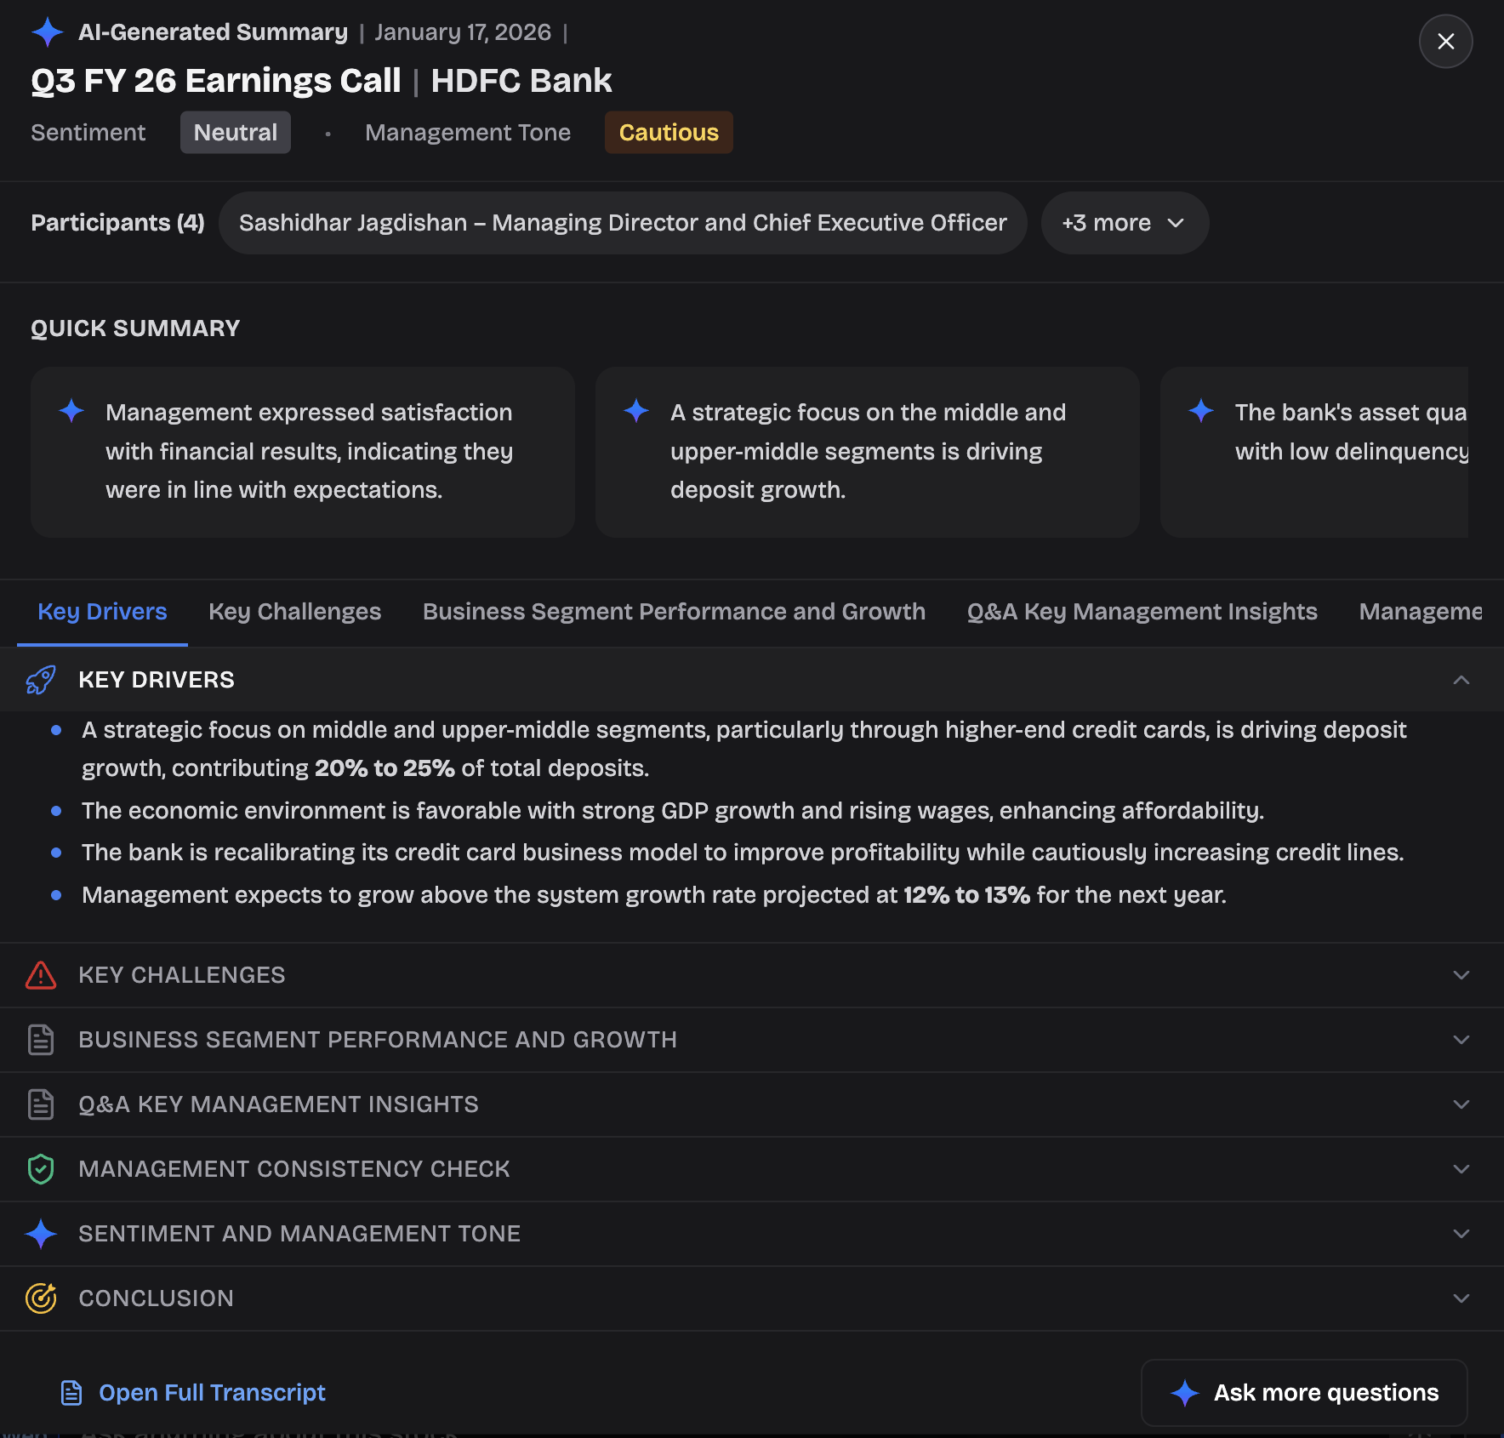Viewport: 1504px width, 1438px height.
Task: Open the Q&A Key Management Insights tab
Action: pos(1142,612)
